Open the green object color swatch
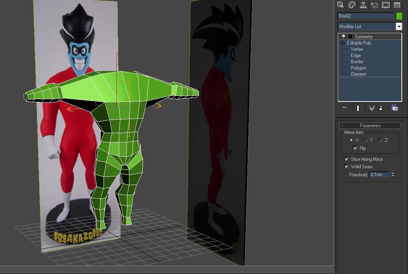 tap(399, 16)
